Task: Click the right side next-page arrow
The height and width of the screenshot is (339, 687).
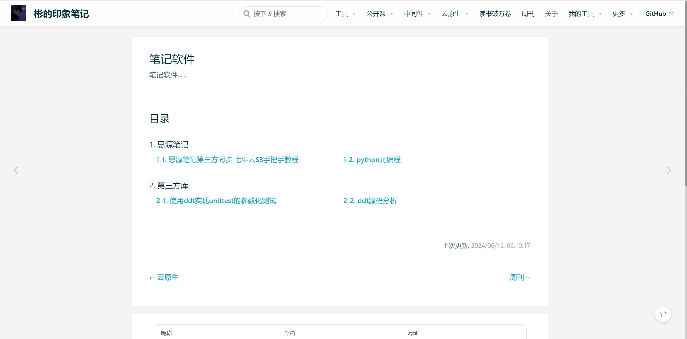Action: coord(669,170)
